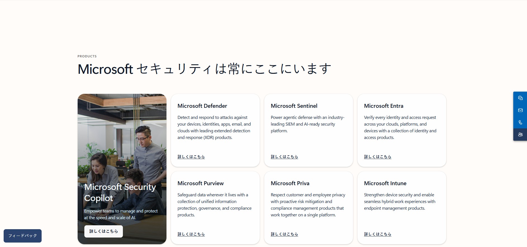Follow 詳しくはこちら link under Microsoft Defender
The image size is (527, 247).
click(x=191, y=157)
